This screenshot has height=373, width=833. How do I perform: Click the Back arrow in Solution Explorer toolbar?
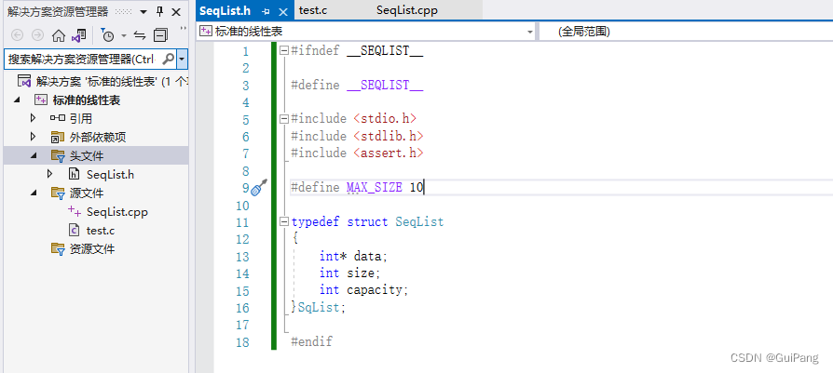18,35
